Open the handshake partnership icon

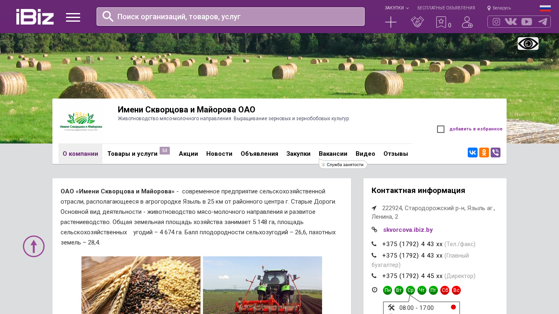pos(417,22)
